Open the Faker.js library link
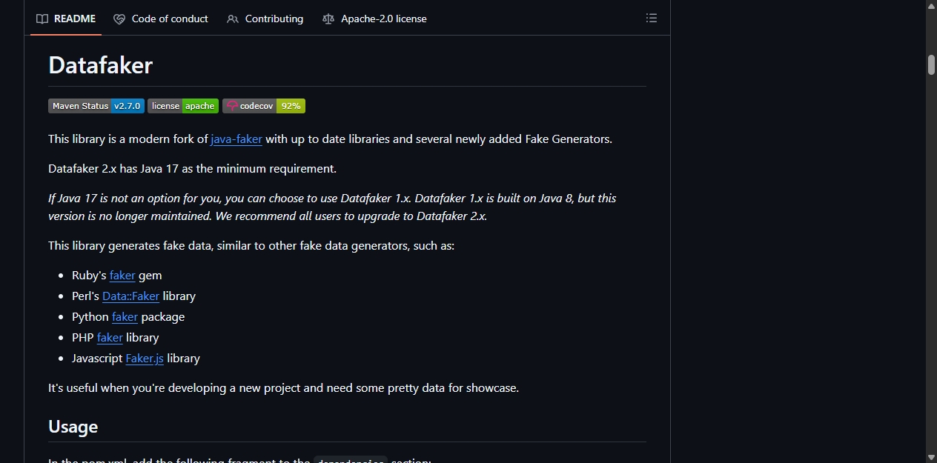This screenshot has width=937, height=463. [x=145, y=358]
